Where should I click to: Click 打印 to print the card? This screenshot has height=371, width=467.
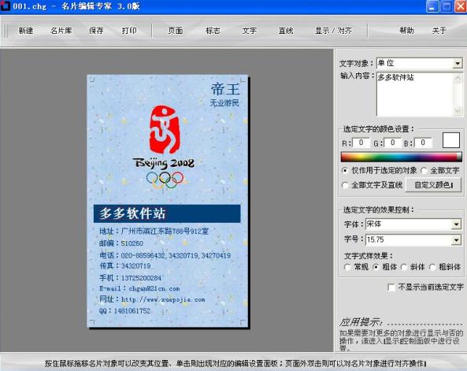click(x=129, y=31)
